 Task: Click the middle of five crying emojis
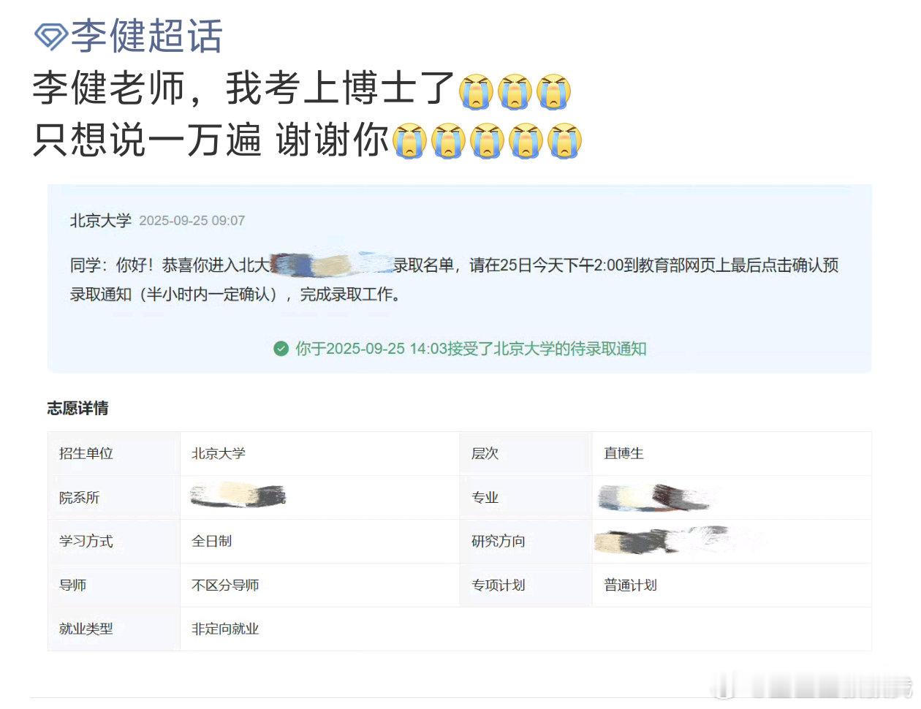487,141
